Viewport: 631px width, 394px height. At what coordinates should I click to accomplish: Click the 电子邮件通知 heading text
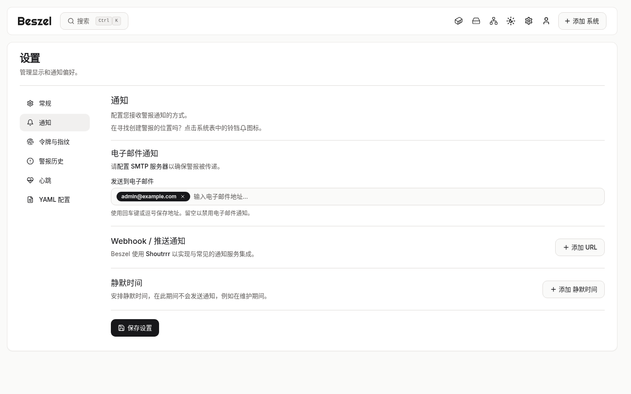135,153
